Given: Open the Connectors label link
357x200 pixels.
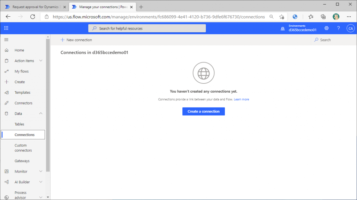Looking at the screenshot, I should click(23, 103).
